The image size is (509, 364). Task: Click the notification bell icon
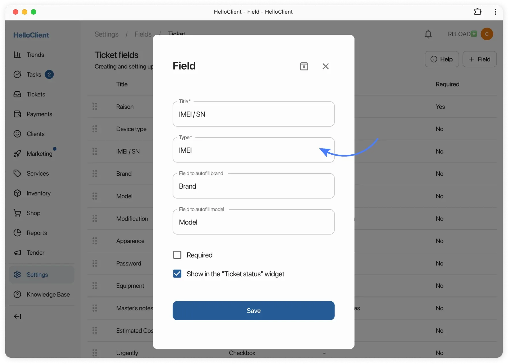pos(428,34)
